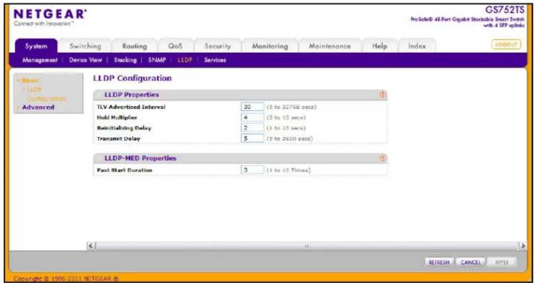The width and height of the screenshot is (534, 283).
Task: Click the REFRESH button
Action: coord(439,262)
